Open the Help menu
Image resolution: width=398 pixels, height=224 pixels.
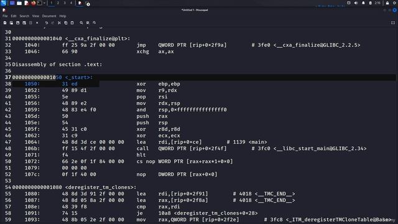click(x=63, y=16)
